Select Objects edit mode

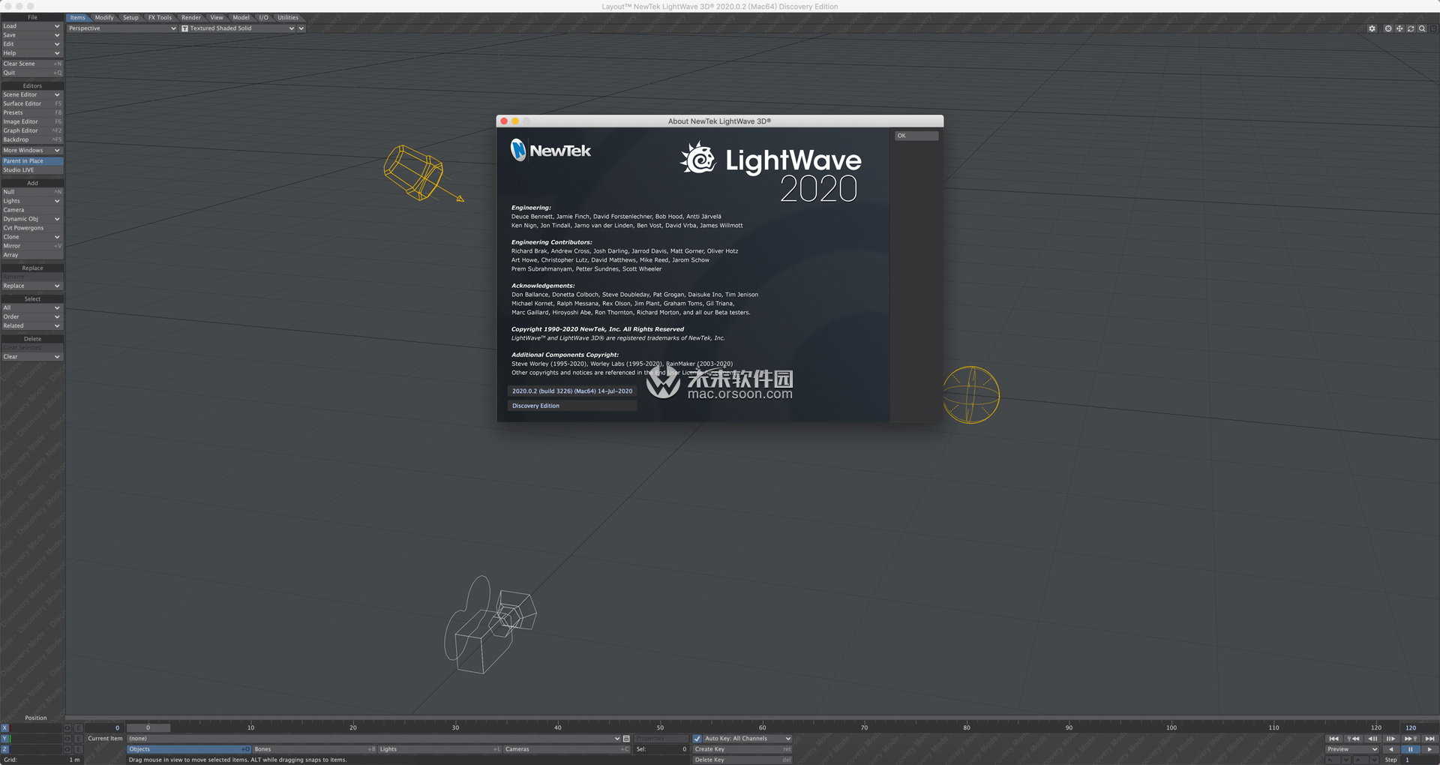(189, 749)
